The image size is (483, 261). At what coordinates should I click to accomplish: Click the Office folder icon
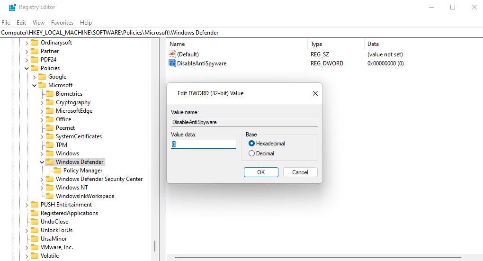click(50, 119)
